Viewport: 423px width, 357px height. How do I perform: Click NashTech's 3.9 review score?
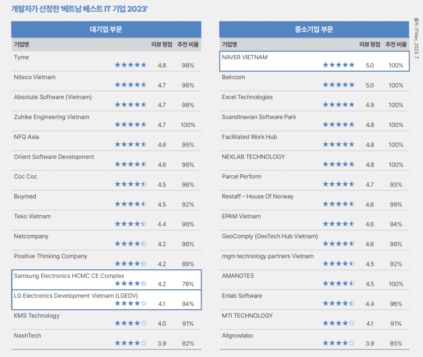162,343
